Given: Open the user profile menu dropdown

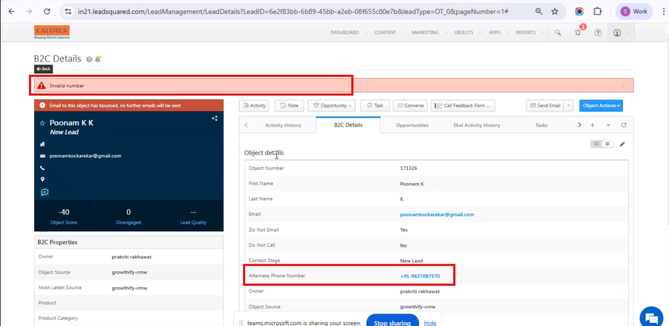Looking at the screenshot, I should pos(620,33).
